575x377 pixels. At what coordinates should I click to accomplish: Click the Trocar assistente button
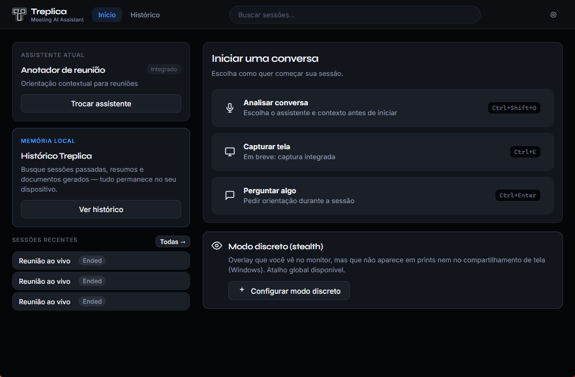pyautogui.click(x=101, y=104)
